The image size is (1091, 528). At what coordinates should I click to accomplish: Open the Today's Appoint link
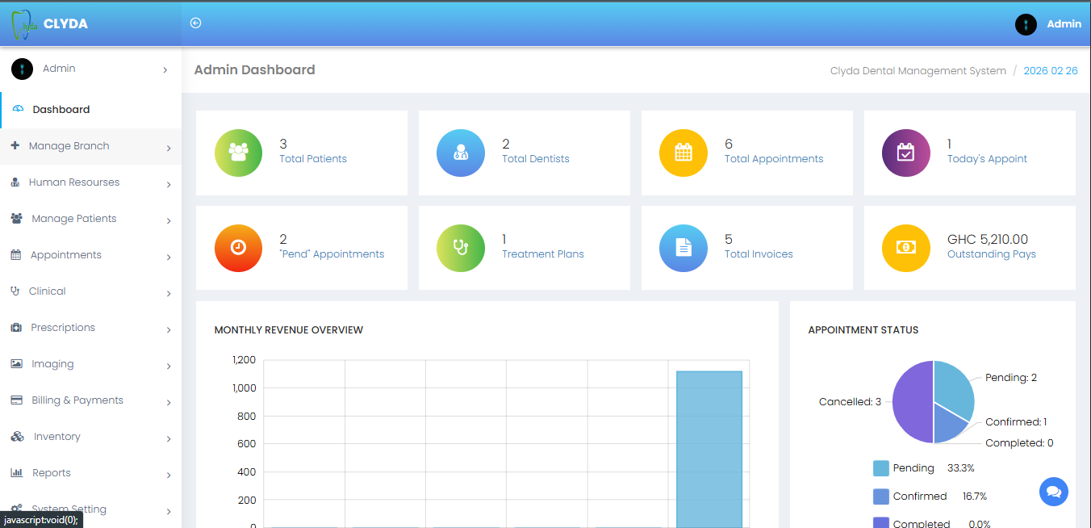pyautogui.click(x=987, y=159)
